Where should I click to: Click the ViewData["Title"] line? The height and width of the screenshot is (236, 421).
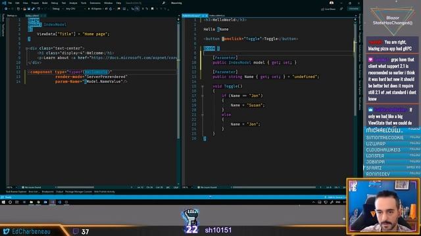[73, 34]
